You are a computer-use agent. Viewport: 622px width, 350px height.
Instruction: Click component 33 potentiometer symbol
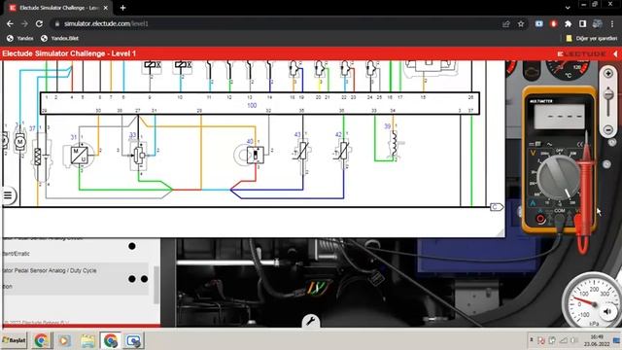[x=139, y=156]
